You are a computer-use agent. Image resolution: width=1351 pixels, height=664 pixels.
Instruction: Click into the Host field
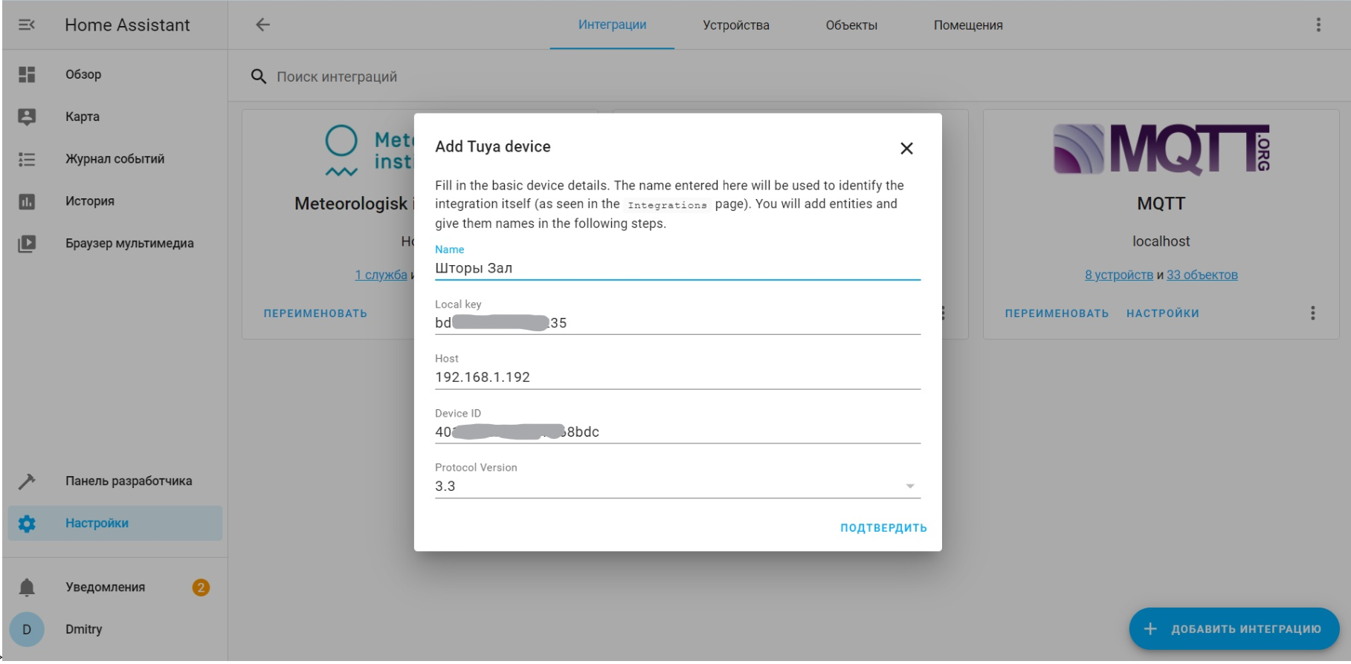point(677,371)
